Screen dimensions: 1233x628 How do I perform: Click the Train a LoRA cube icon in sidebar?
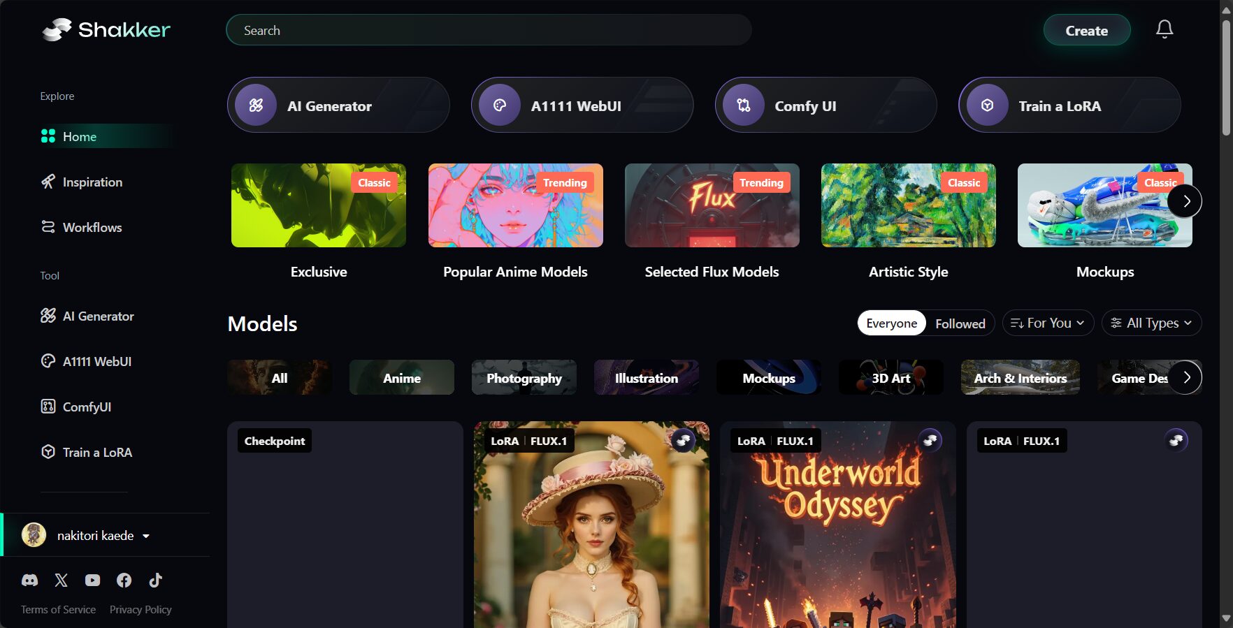point(48,452)
